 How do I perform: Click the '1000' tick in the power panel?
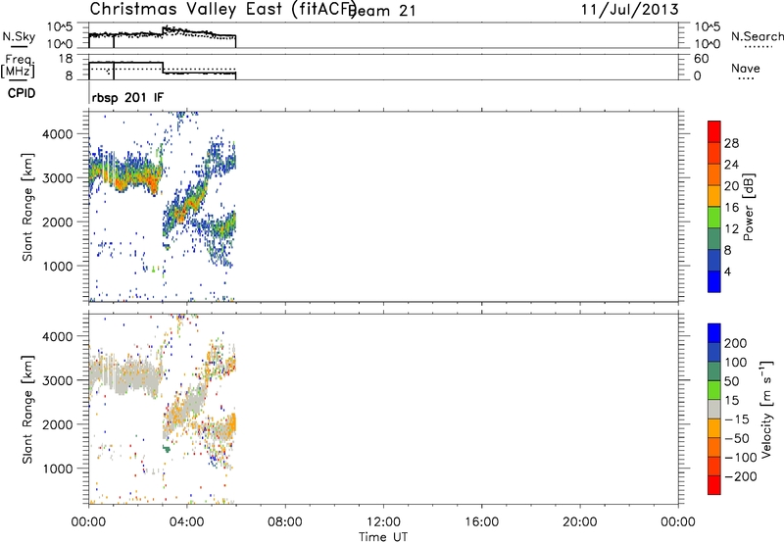58,266
